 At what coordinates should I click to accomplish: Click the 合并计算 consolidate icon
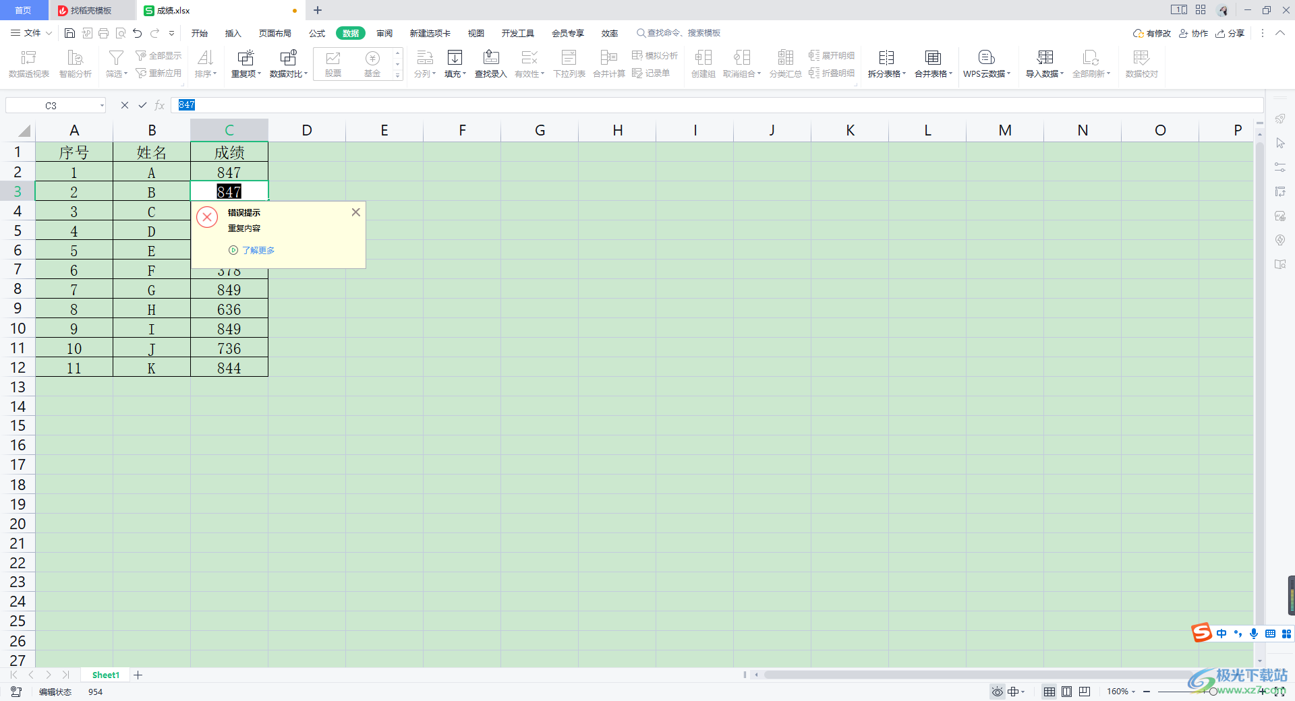(609, 64)
